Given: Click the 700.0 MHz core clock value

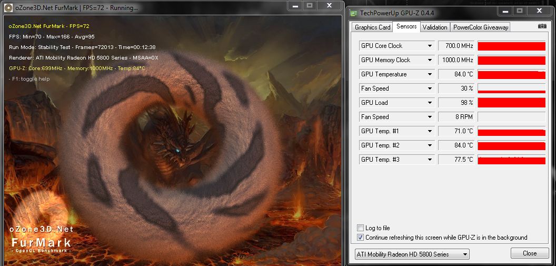Looking at the screenshot, I should [x=456, y=46].
